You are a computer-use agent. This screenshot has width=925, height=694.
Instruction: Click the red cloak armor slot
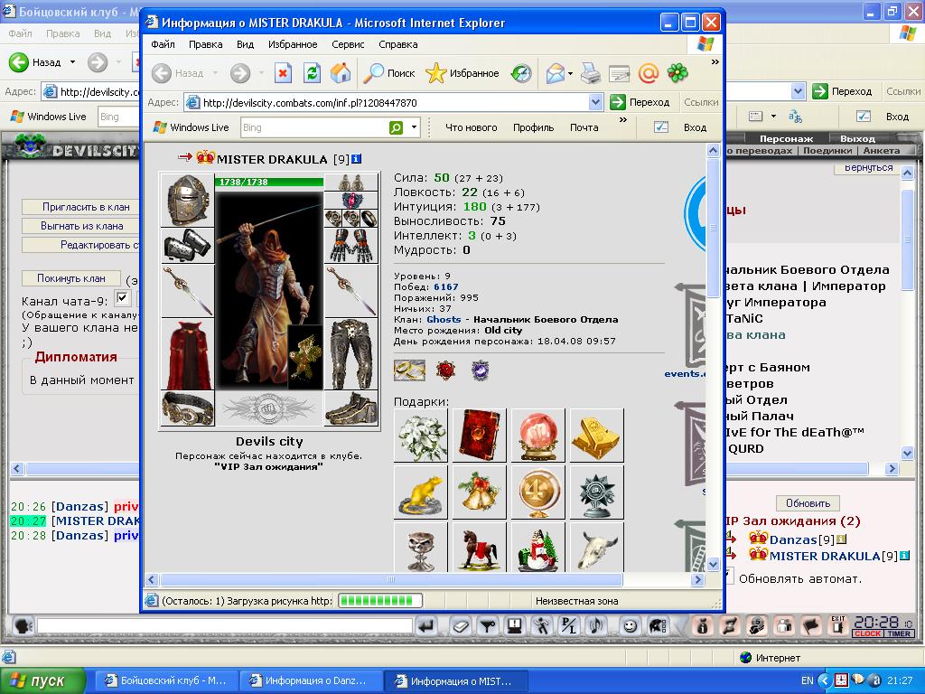coord(188,354)
